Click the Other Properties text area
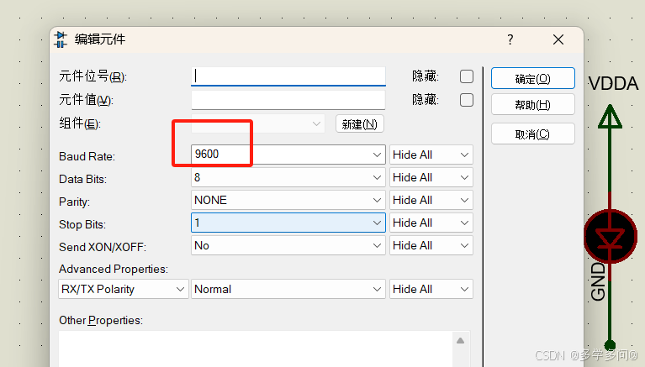Screen dimensions: 645x367 255,349
